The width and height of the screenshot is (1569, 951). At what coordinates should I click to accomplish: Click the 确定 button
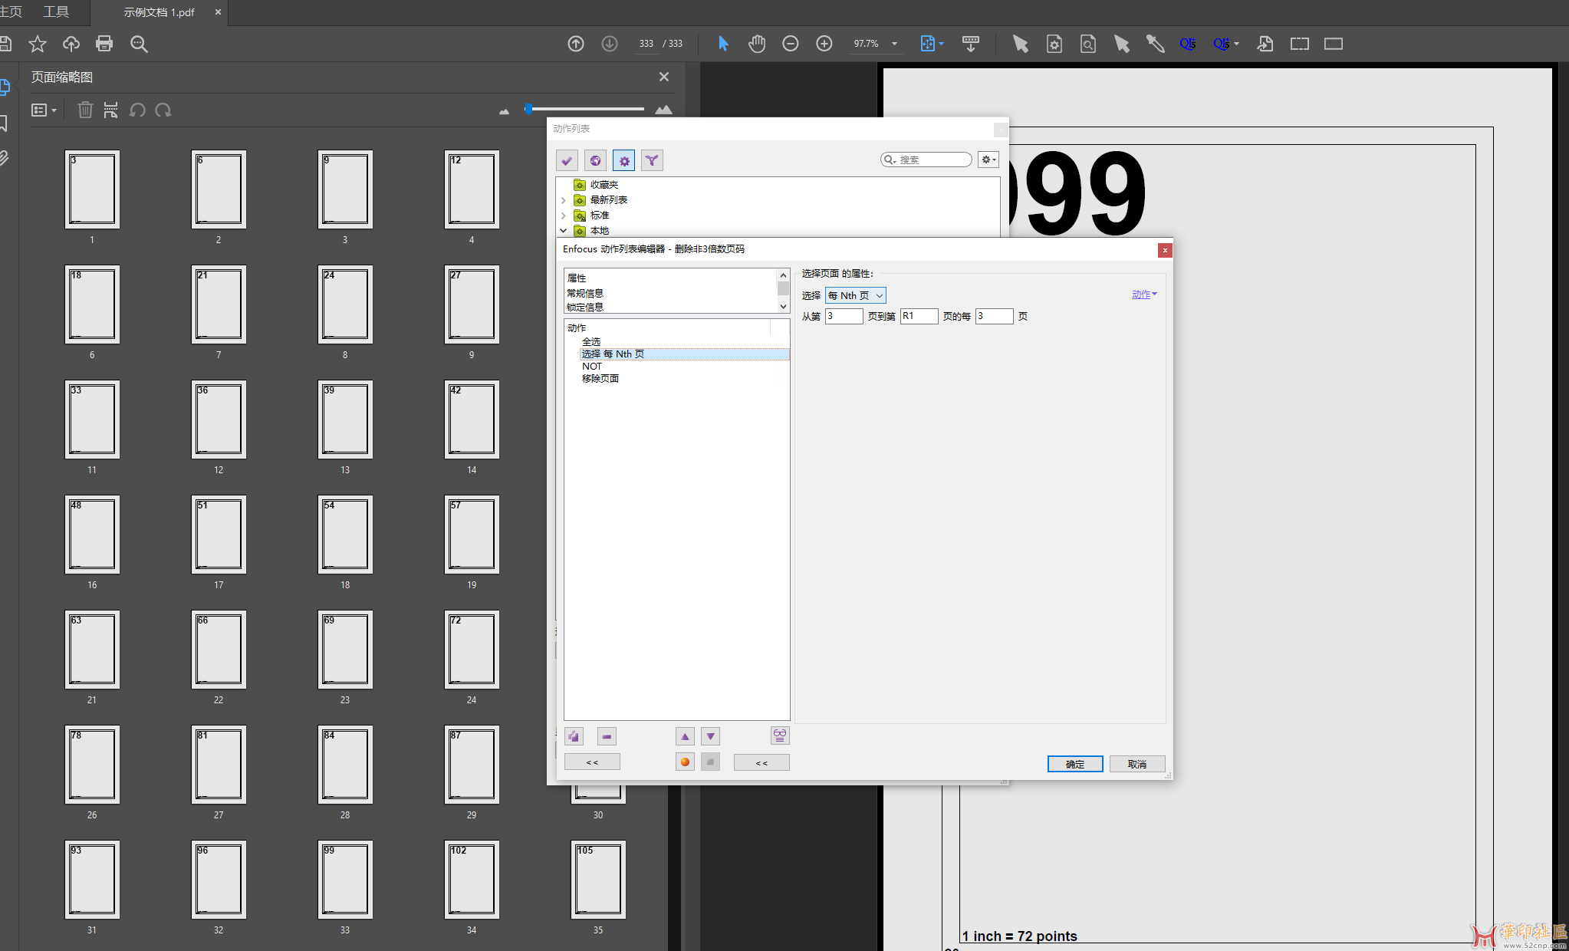(x=1074, y=764)
